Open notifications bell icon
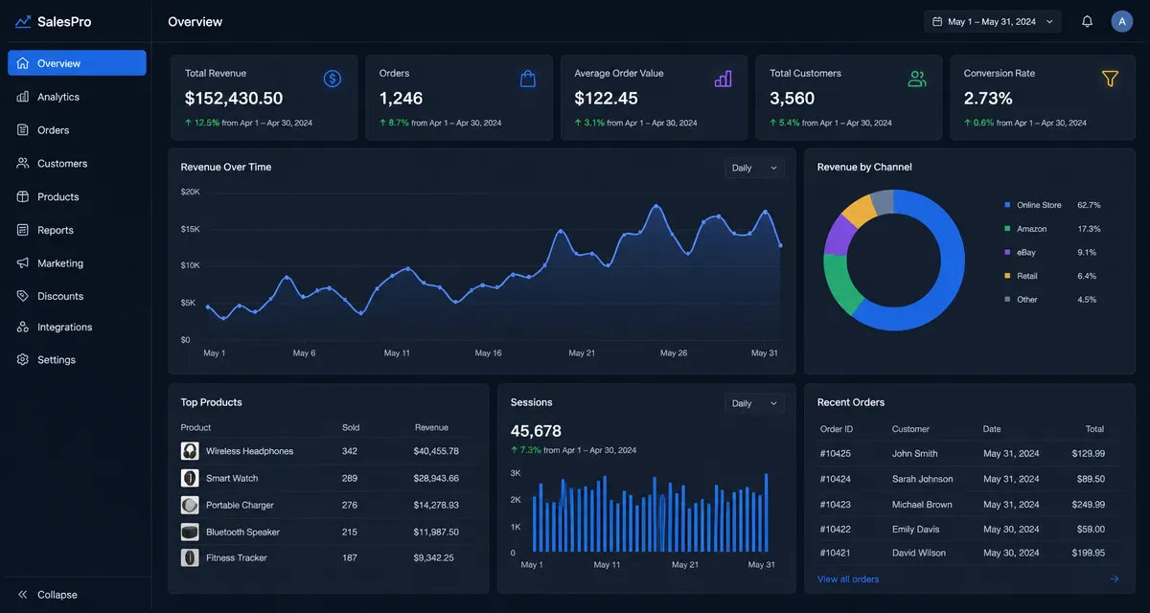Image resolution: width=1150 pixels, height=613 pixels. (1087, 21)
